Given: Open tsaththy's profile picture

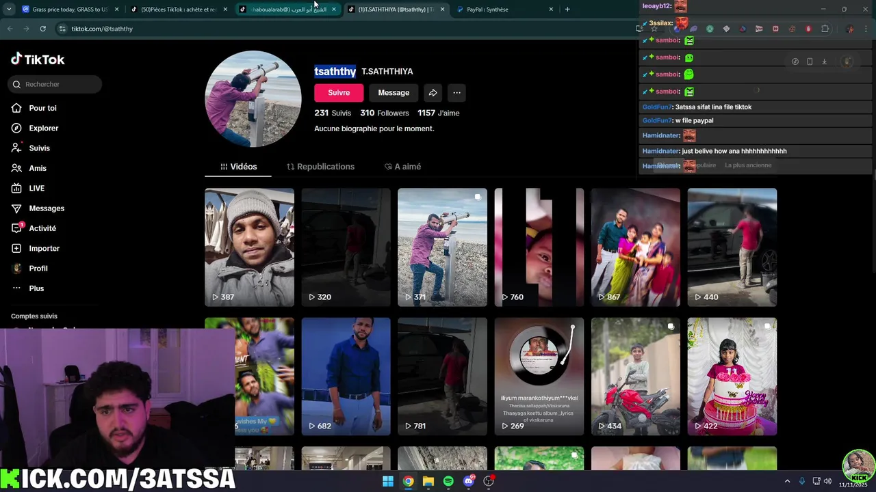Looking at the screenshot, I should point(253,98).
